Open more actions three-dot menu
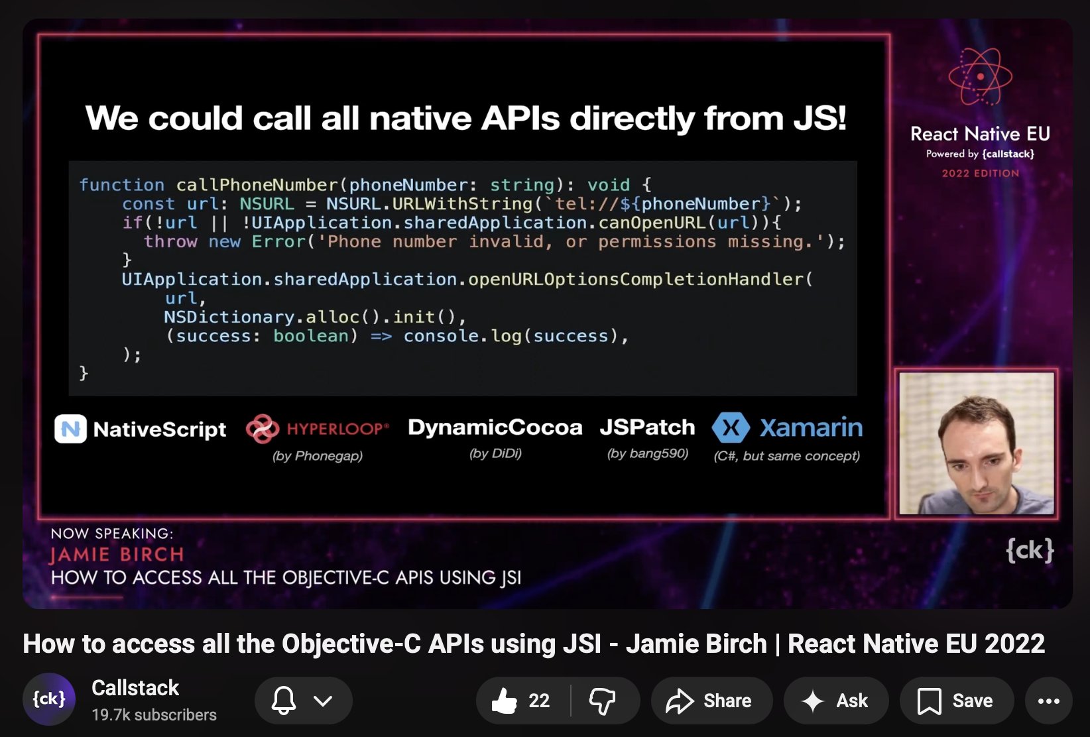Image resolution: width=1090 pixels, height=737 pixels. pos(1048,701)
